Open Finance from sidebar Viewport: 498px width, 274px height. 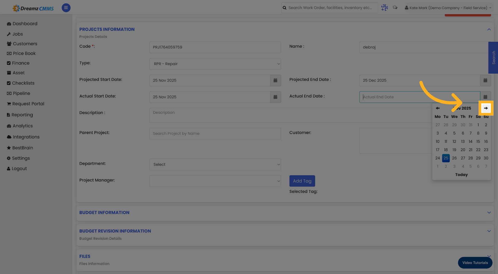click(18, 63)
